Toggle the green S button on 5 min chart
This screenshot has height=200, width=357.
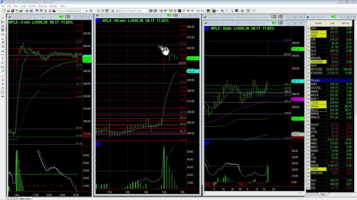point(61,17)
